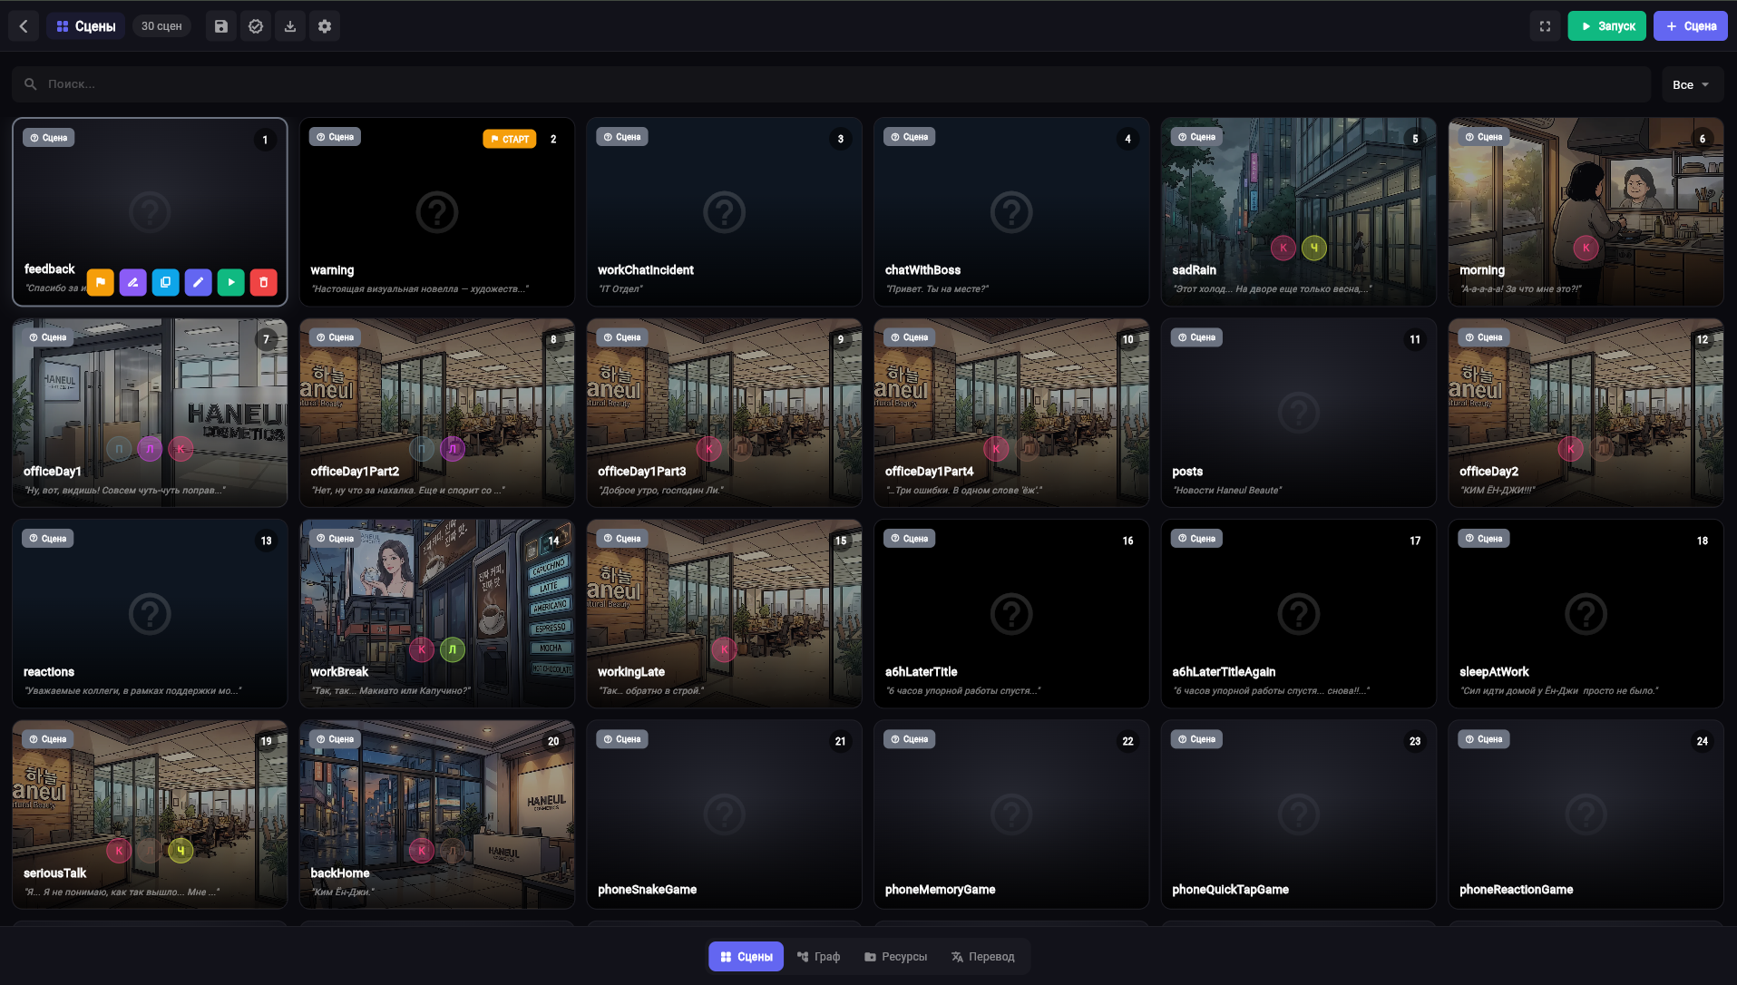Image resolution: width=1737 pixels, height=985 pixels.
Task: Open the Все filter dropdown
Action: (1692, 84)
